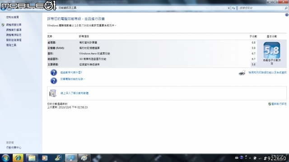Click the highlighted 5.8 hard disk subscore
The height and width of the screenshot is (162, 289).
[254, 64]
